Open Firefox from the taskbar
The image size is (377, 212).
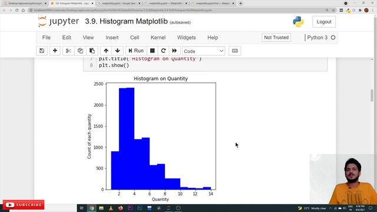pos(120,208)
